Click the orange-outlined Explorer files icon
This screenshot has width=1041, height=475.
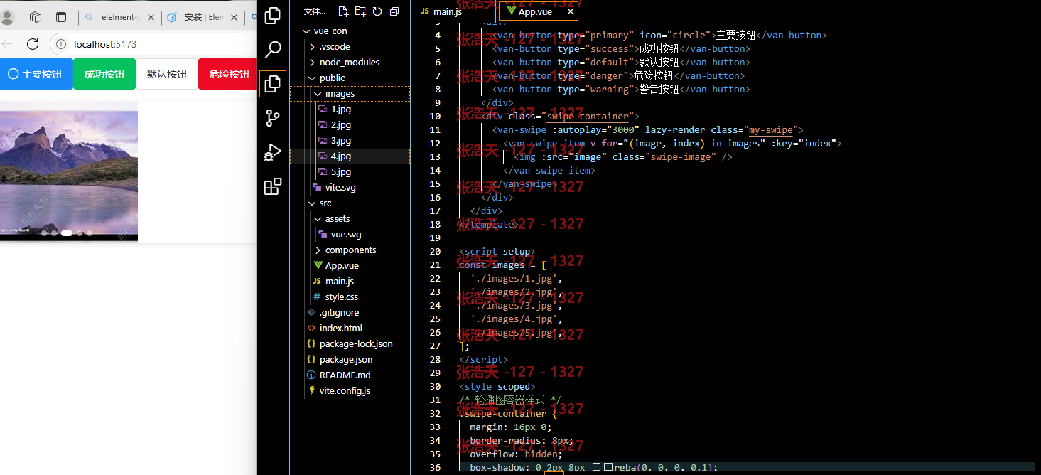[273, 84]
